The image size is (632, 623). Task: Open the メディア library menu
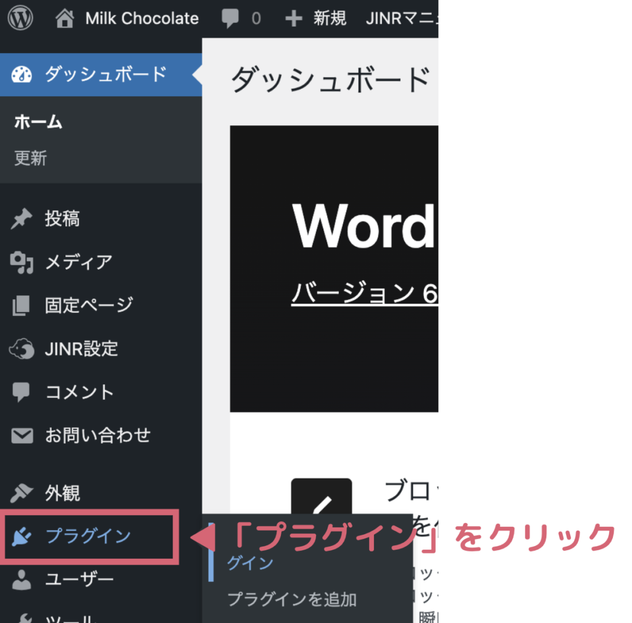click(x=78, y=262)
